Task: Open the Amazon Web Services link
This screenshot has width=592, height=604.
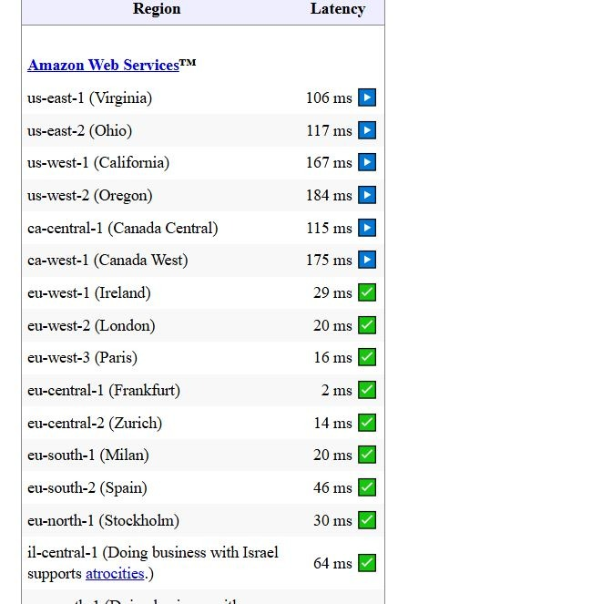Action: 103,65
